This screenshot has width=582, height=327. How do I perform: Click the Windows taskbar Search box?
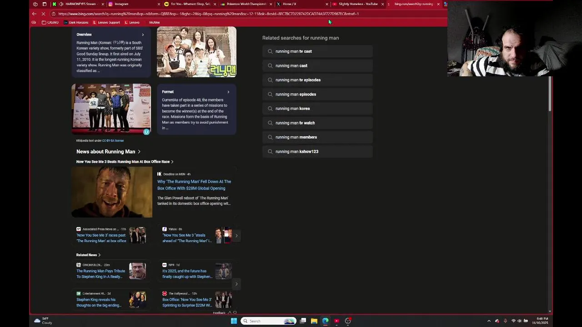pos(268,321)
